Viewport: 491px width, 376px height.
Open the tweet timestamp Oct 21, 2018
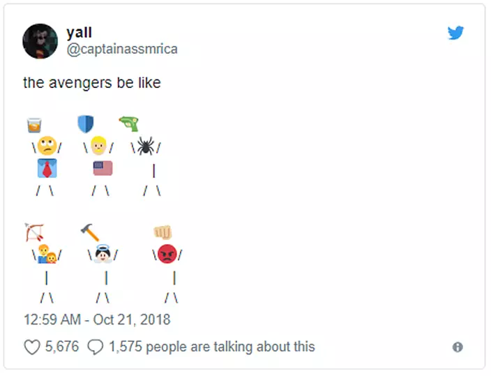tap(96, 320)
